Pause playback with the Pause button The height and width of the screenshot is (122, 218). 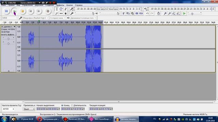(x=6, y=11)
